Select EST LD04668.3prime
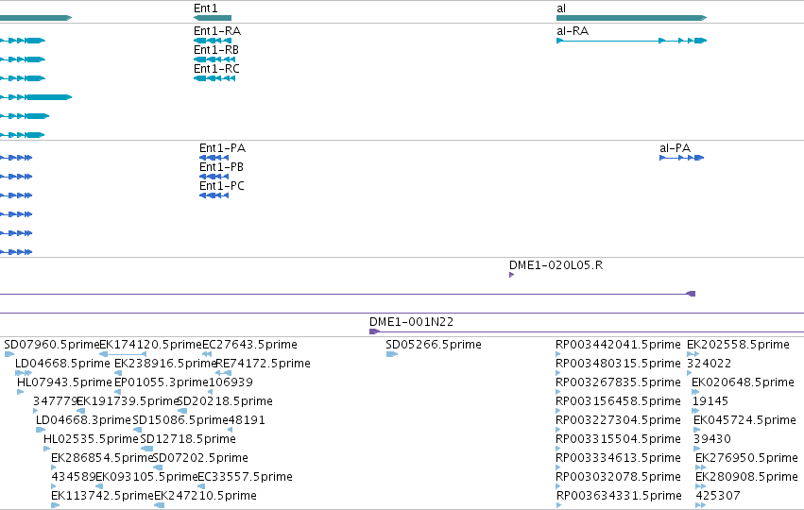Screen dimensions: 804x510 [83, 420]
